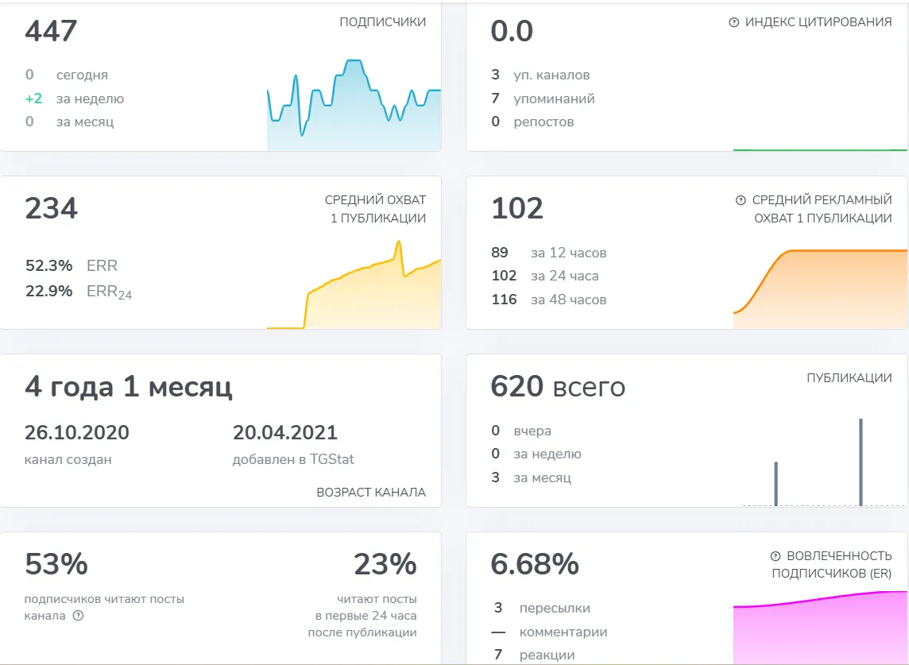Open the ПОДПИСЧИКИ card title
Viewport: 909px width, 665px height.
(x=383, y=22)
